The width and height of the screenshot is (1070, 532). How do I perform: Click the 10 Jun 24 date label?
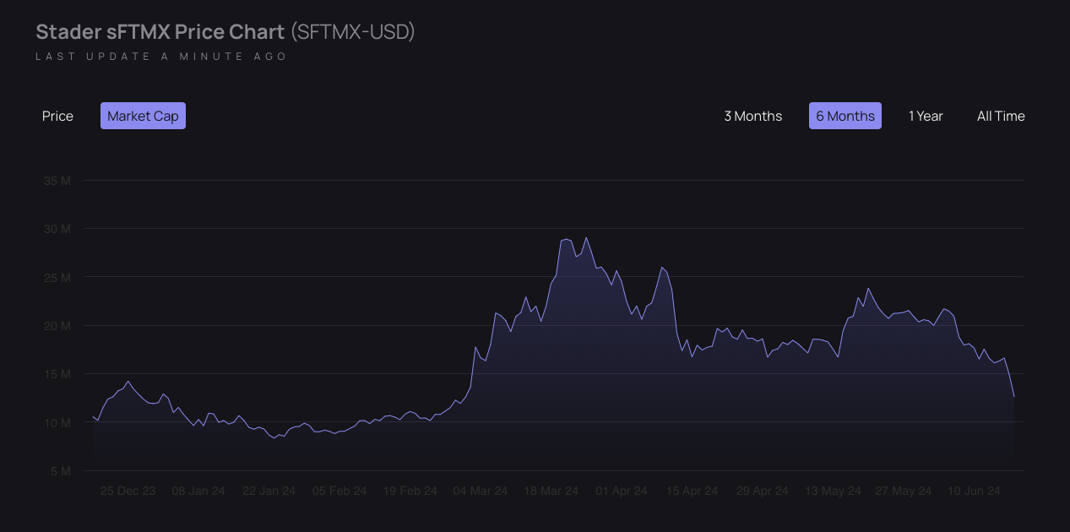tap(974, 491)
